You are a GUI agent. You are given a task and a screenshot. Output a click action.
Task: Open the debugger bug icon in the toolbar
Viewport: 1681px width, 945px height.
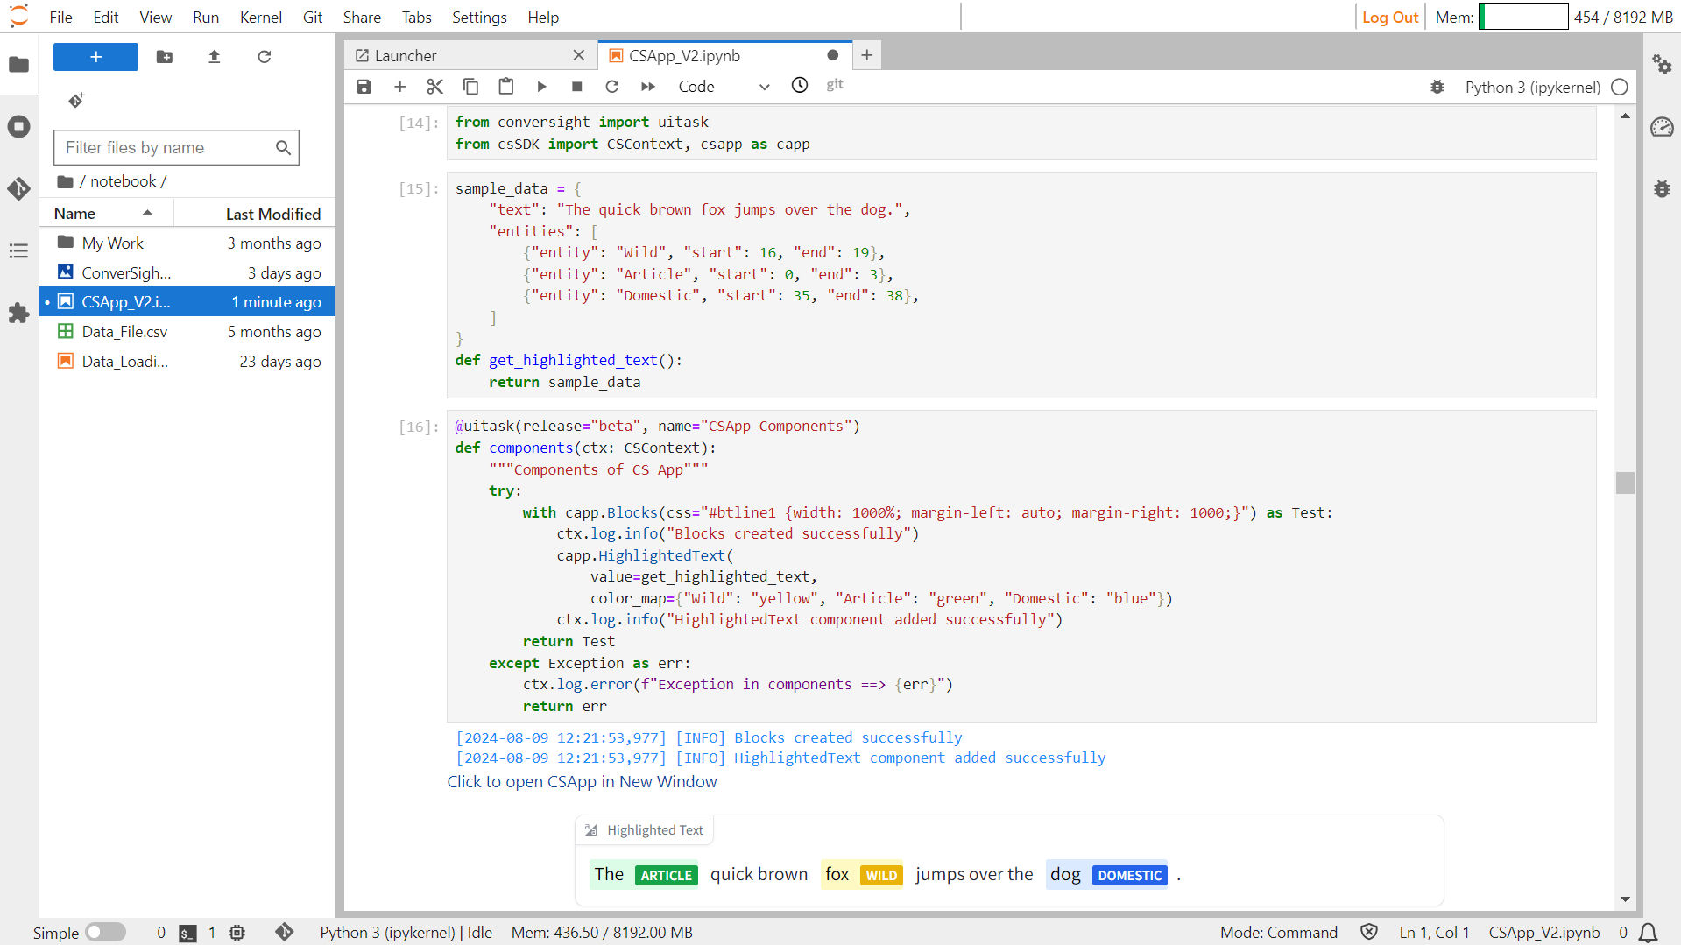tap(1437, 87)
